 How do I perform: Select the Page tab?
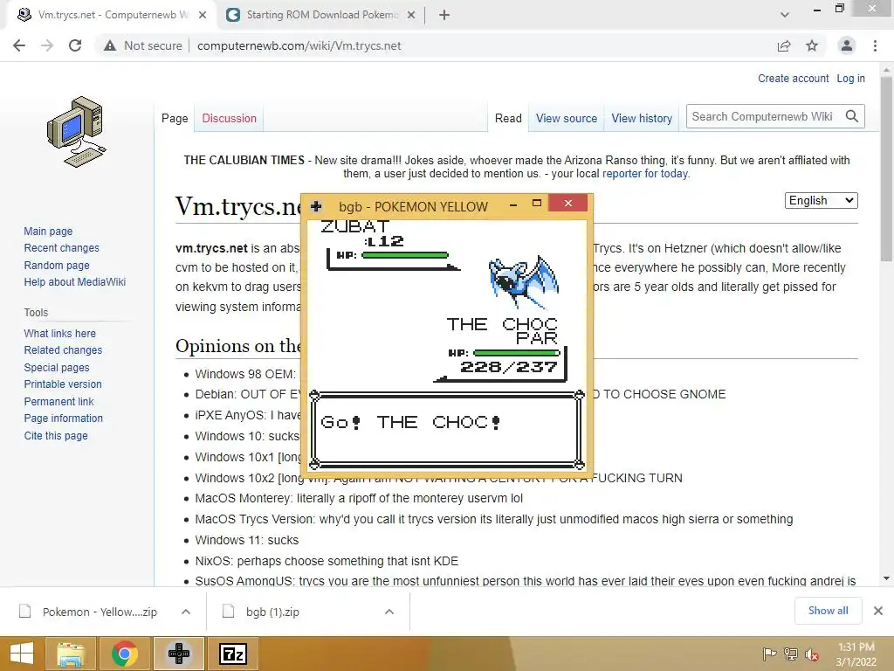pos(175,118)
